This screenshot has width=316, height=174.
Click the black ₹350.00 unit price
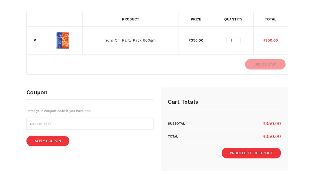click(196, 40)
